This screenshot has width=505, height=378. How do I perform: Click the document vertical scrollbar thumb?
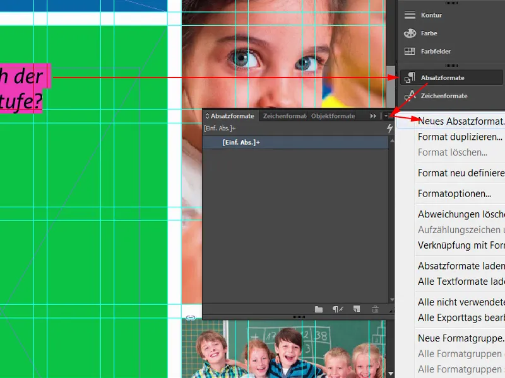pyautogui.click(x=391, y=87)
